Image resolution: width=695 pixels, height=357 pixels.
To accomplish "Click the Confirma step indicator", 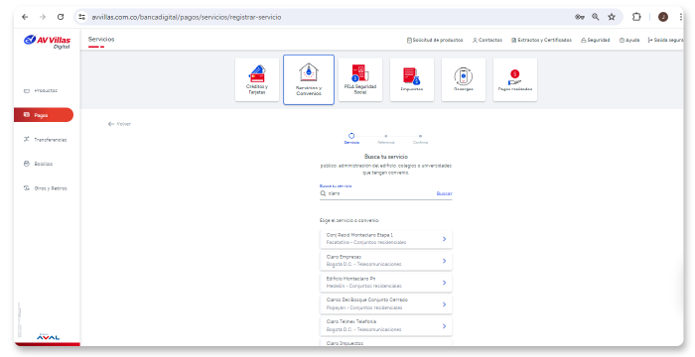I will pyautogui.click(x=420, y=139).
